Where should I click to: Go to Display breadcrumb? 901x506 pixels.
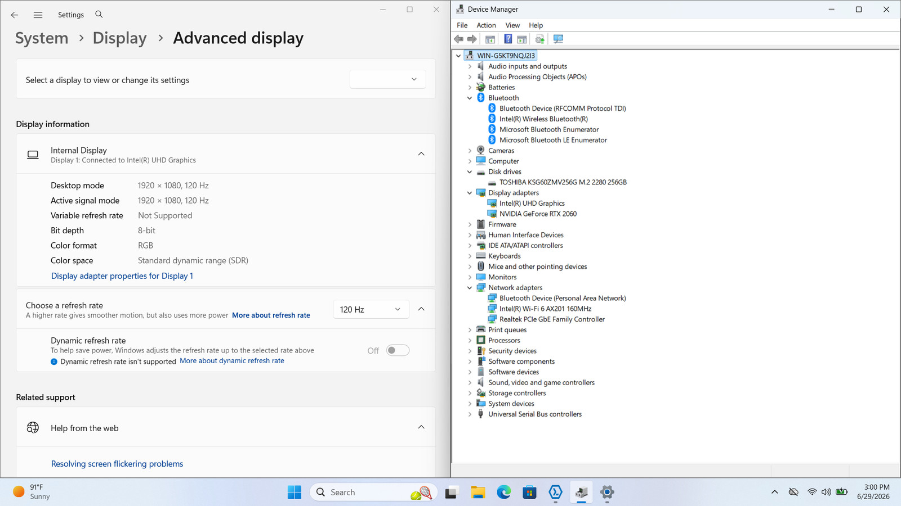point(119,38)
